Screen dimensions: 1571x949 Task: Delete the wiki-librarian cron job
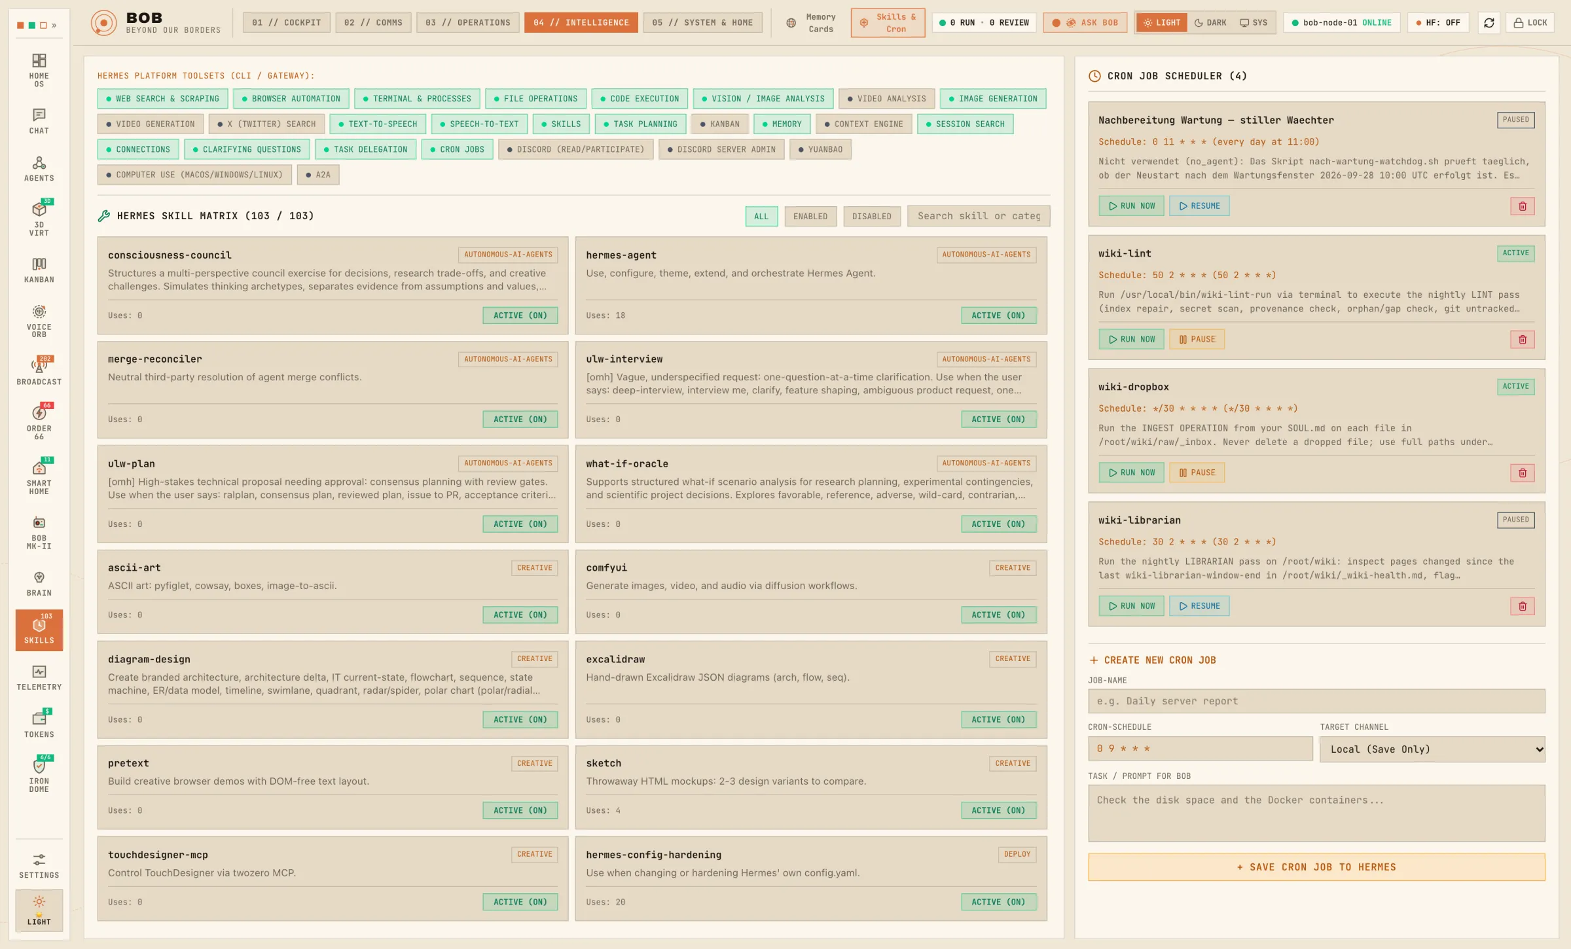(1522, 607)
